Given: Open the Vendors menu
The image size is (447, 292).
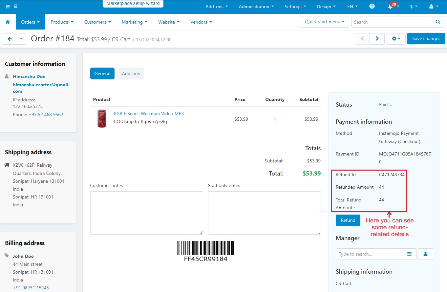Looking at the screenshot, I should [x=201, y=22].
